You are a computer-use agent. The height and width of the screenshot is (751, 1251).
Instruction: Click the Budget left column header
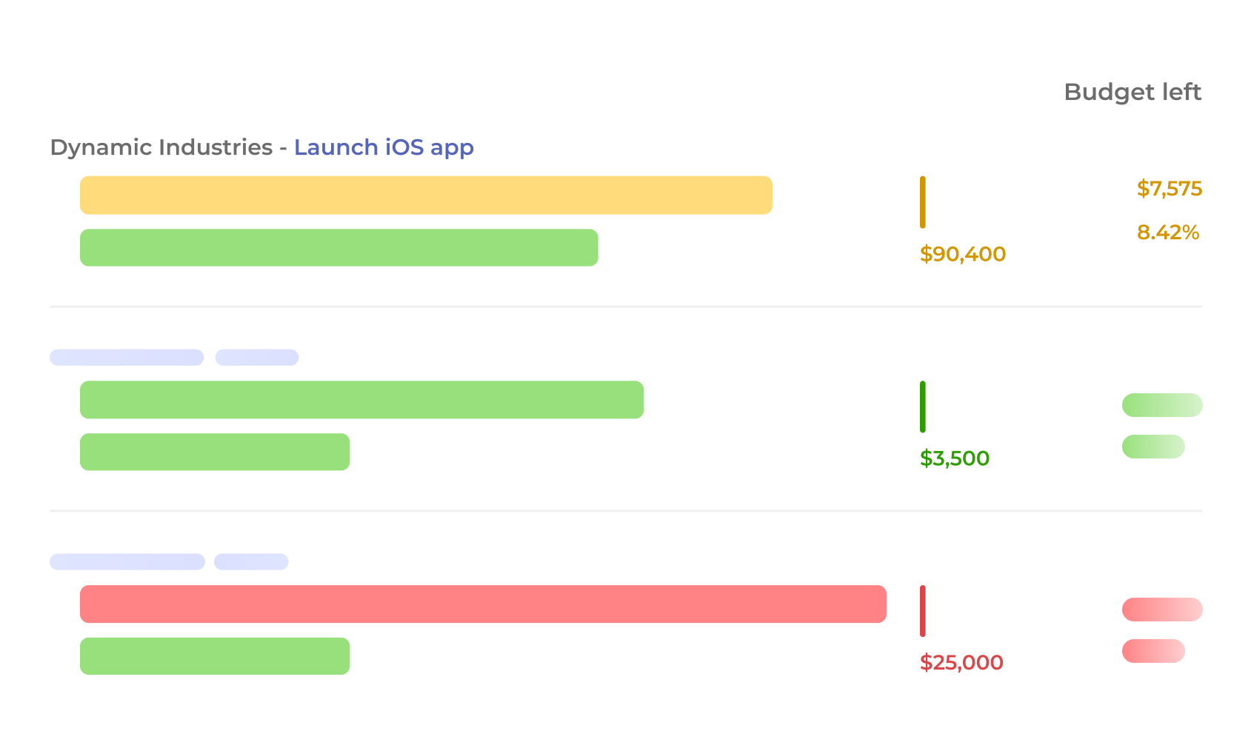[1132, 92]
